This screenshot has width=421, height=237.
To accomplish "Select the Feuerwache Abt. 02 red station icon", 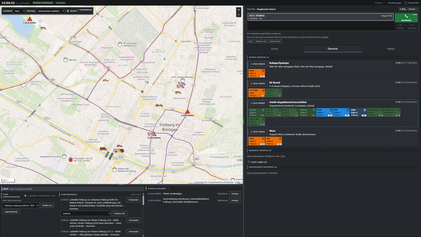I will click(x=70, y=160).
